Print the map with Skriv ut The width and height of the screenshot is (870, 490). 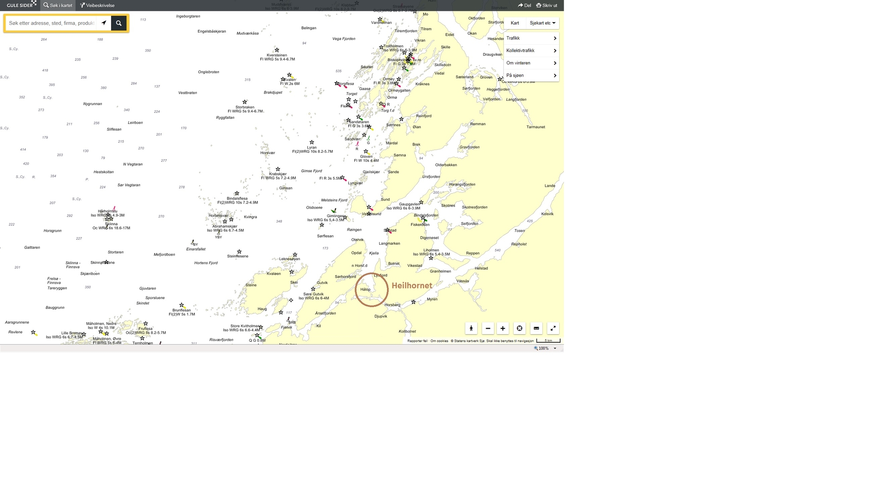(x=547, y=5)
